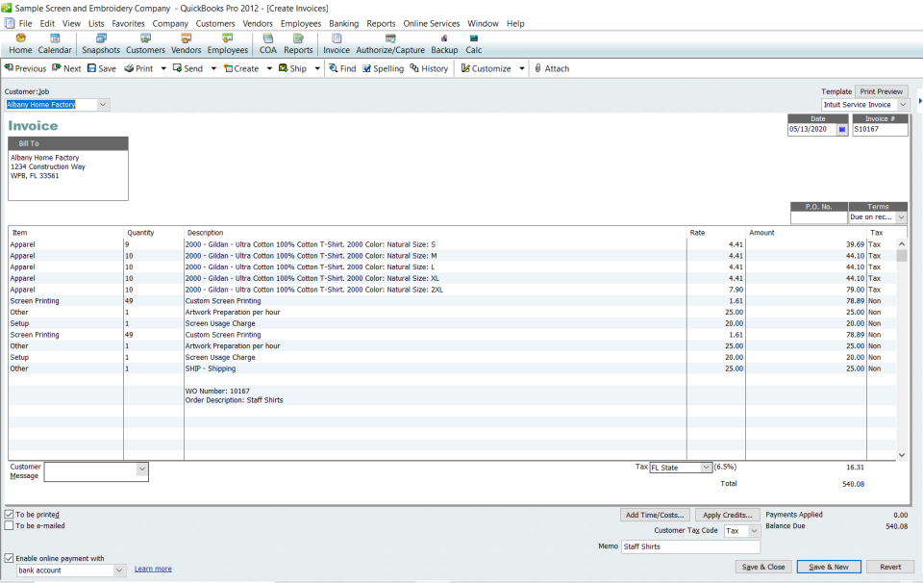This screenshot has height=583, width=923.
Task: Click the Save & Close button
Action: tap(762, 568)
